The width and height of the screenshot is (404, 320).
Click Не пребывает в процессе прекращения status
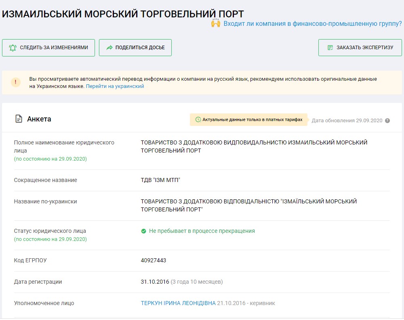click(x=202, y=231)
